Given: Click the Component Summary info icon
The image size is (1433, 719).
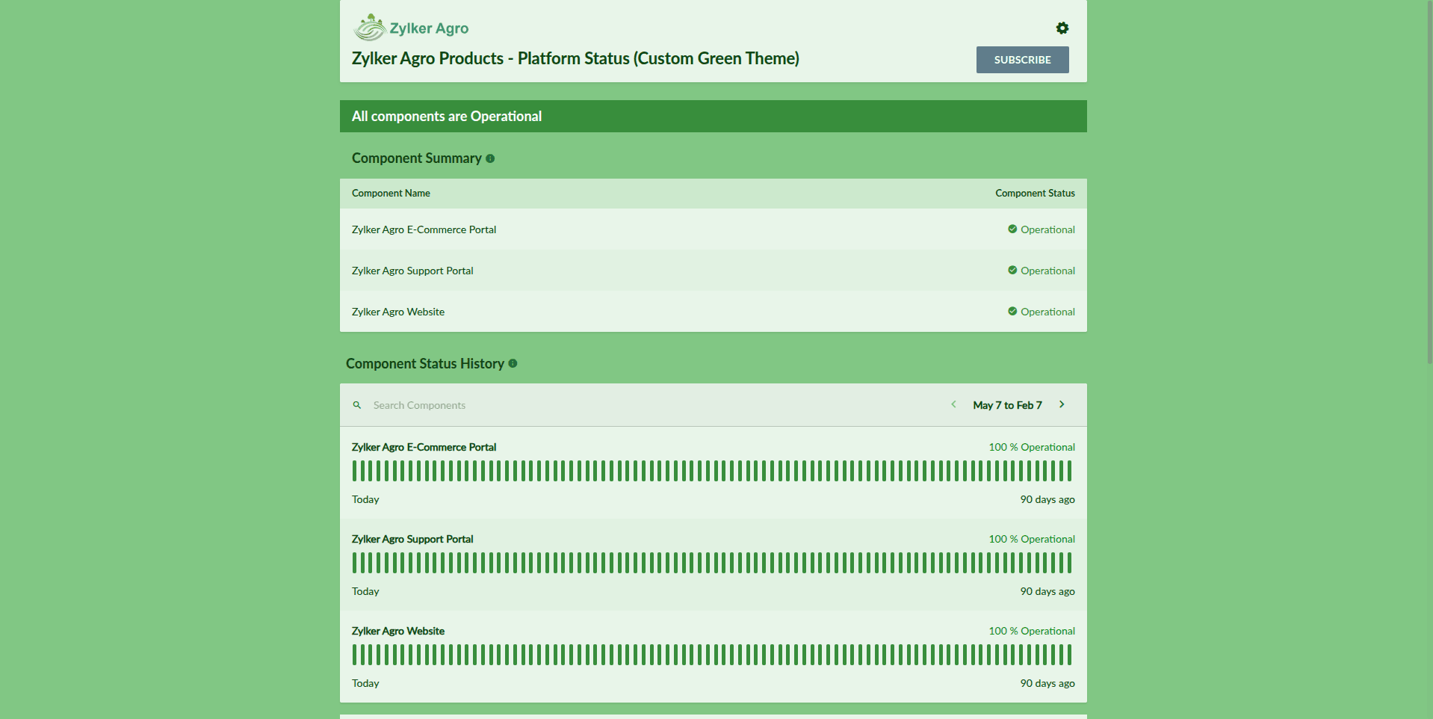Looking at the screenshot, I should pos(490,158).
